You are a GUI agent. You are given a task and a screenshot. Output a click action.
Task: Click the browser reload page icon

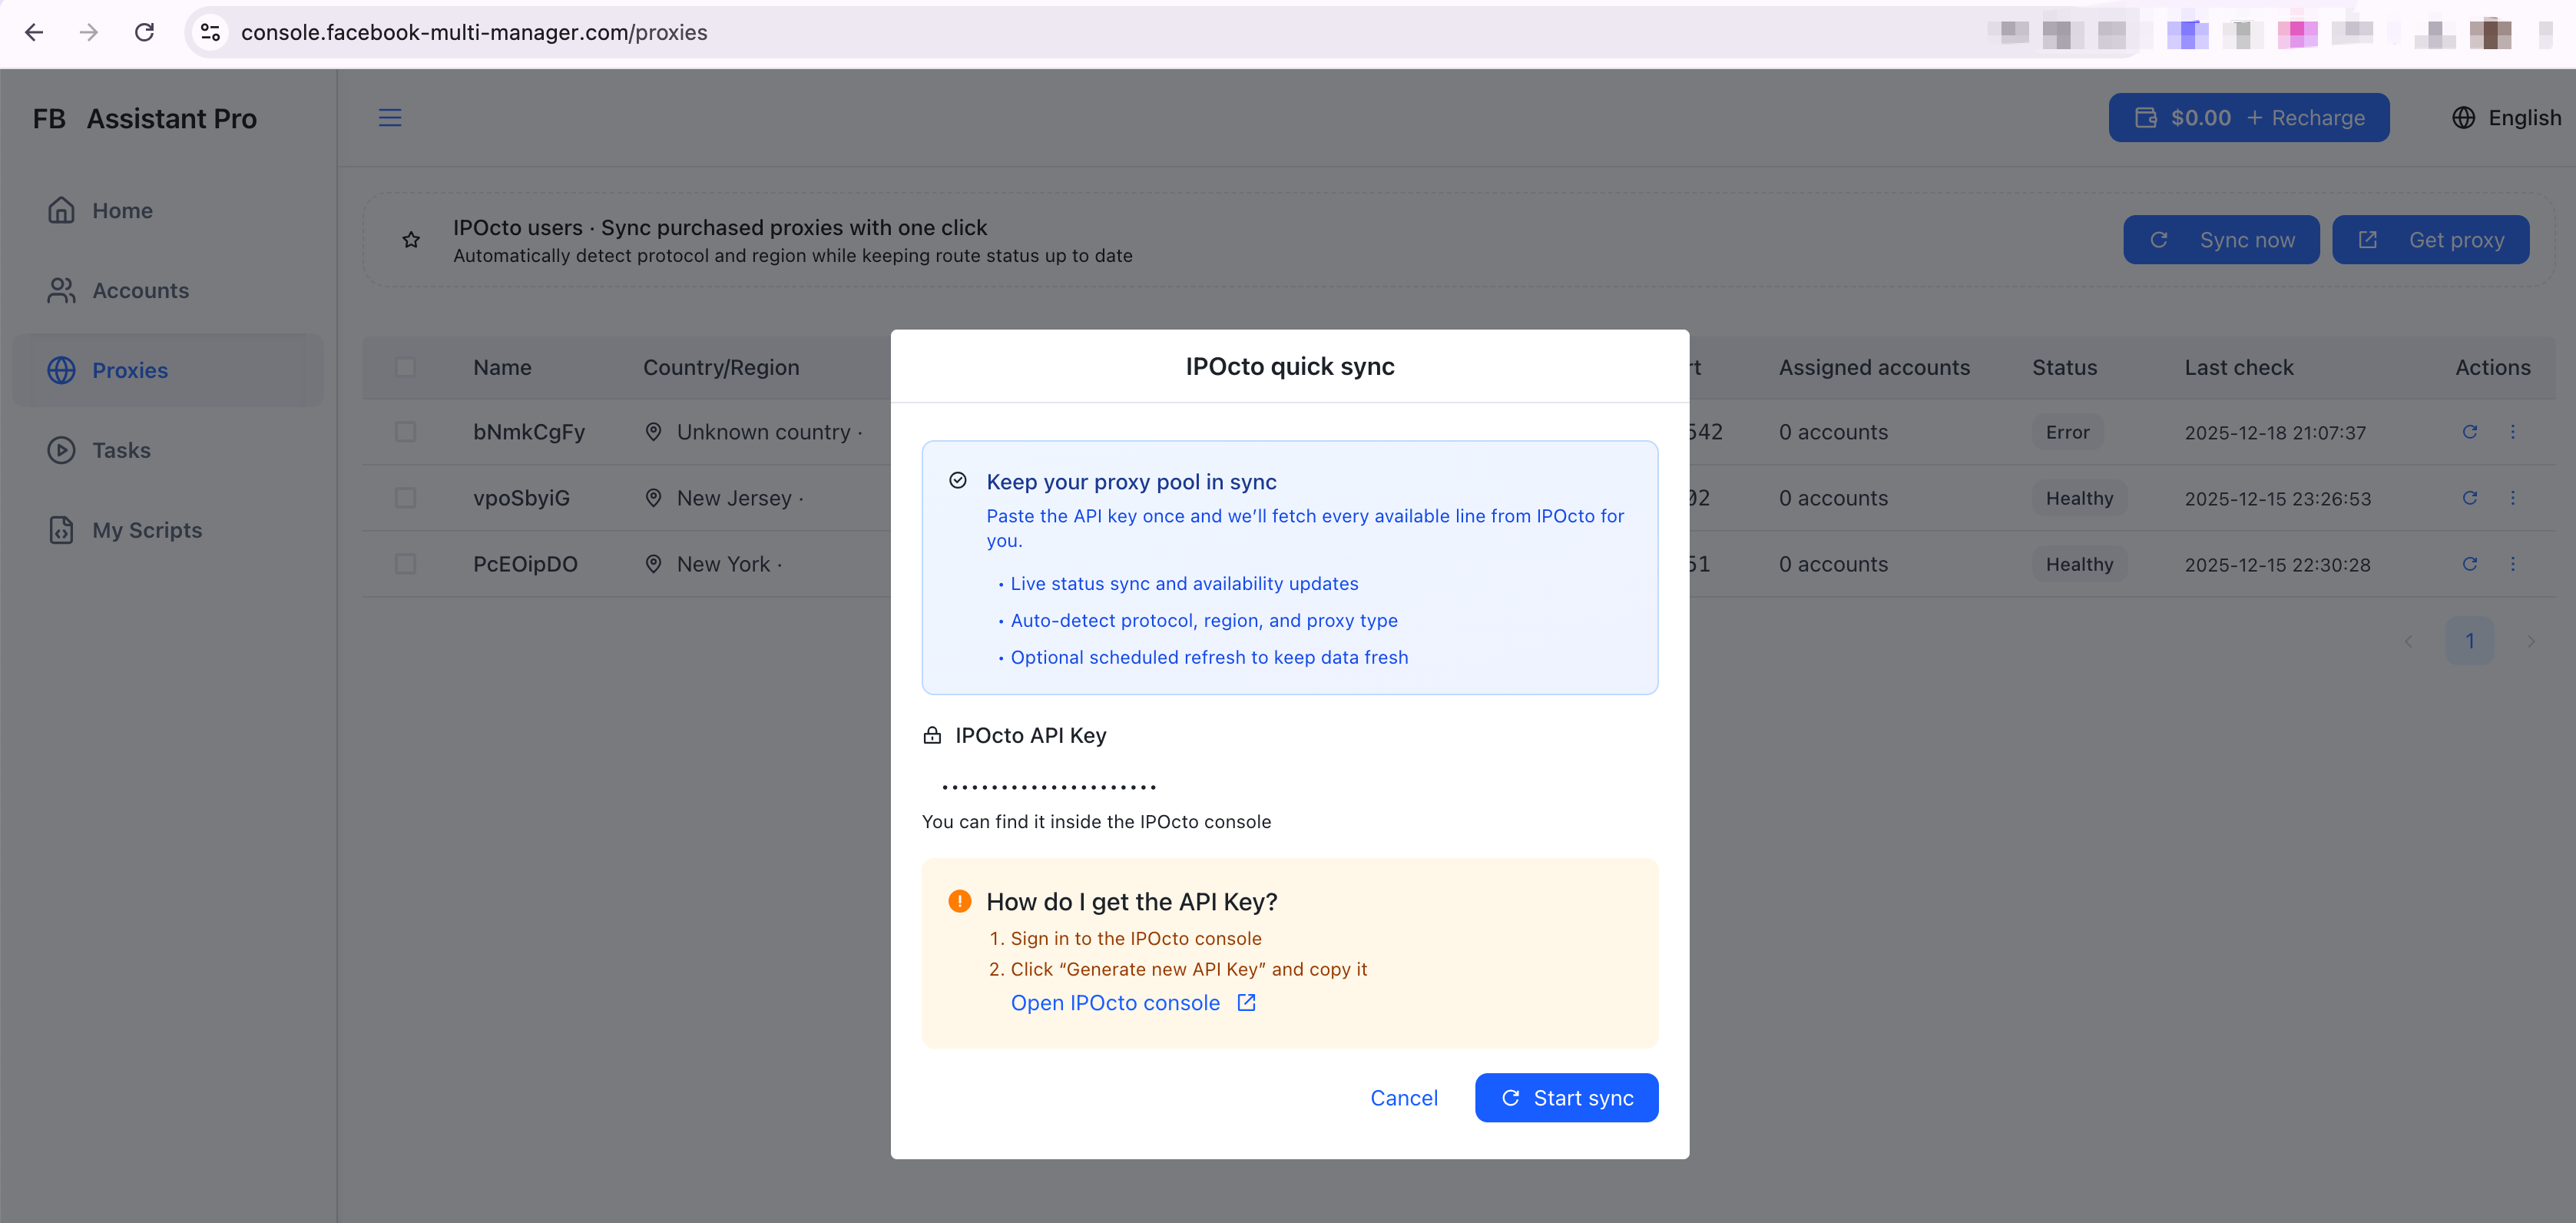(x=145, y=32)
